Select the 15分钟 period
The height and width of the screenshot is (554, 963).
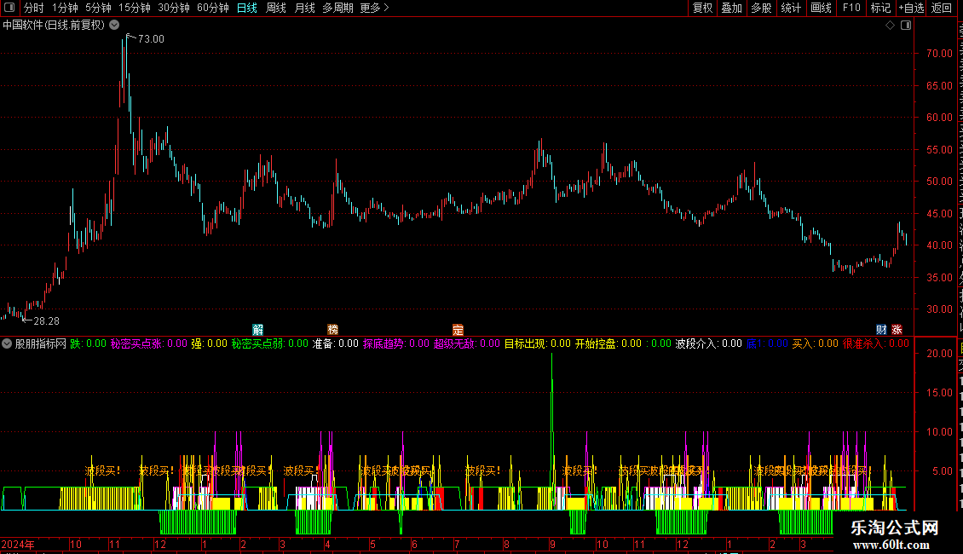pos(135,8)
